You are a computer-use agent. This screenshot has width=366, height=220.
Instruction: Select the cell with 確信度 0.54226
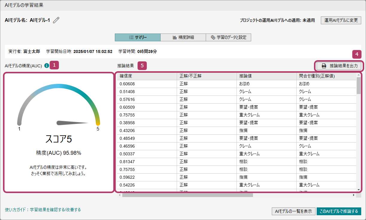click(x=147, y=185)
